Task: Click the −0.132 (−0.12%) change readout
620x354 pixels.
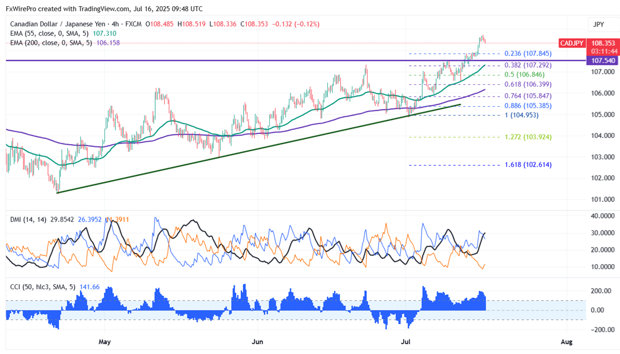Action: click(x=296, y=24)
